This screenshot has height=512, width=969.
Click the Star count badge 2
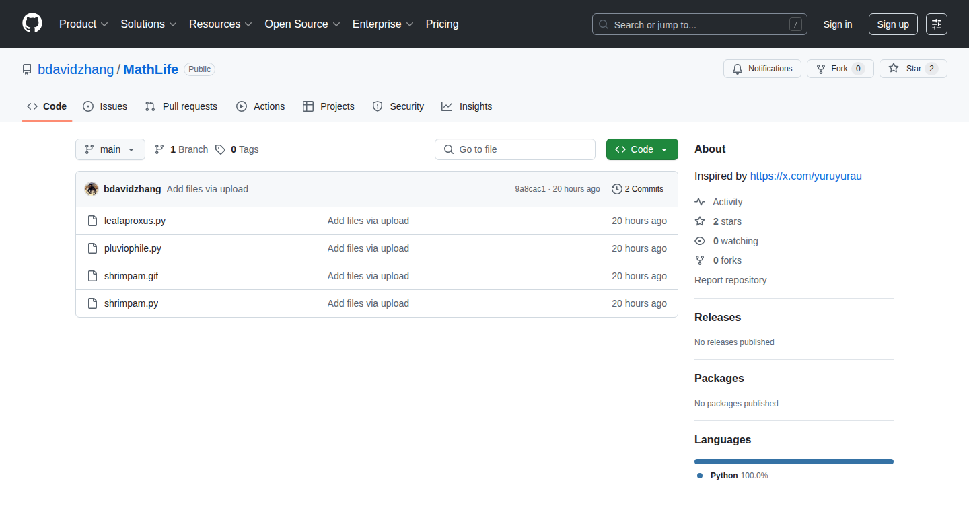click(931, 69)
